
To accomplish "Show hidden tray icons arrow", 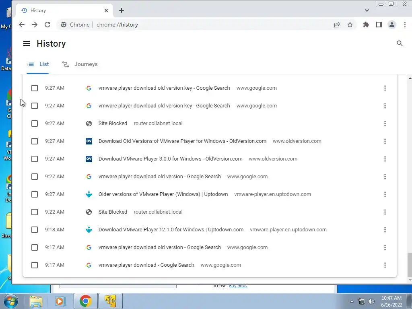I will [x=352, y=301].
